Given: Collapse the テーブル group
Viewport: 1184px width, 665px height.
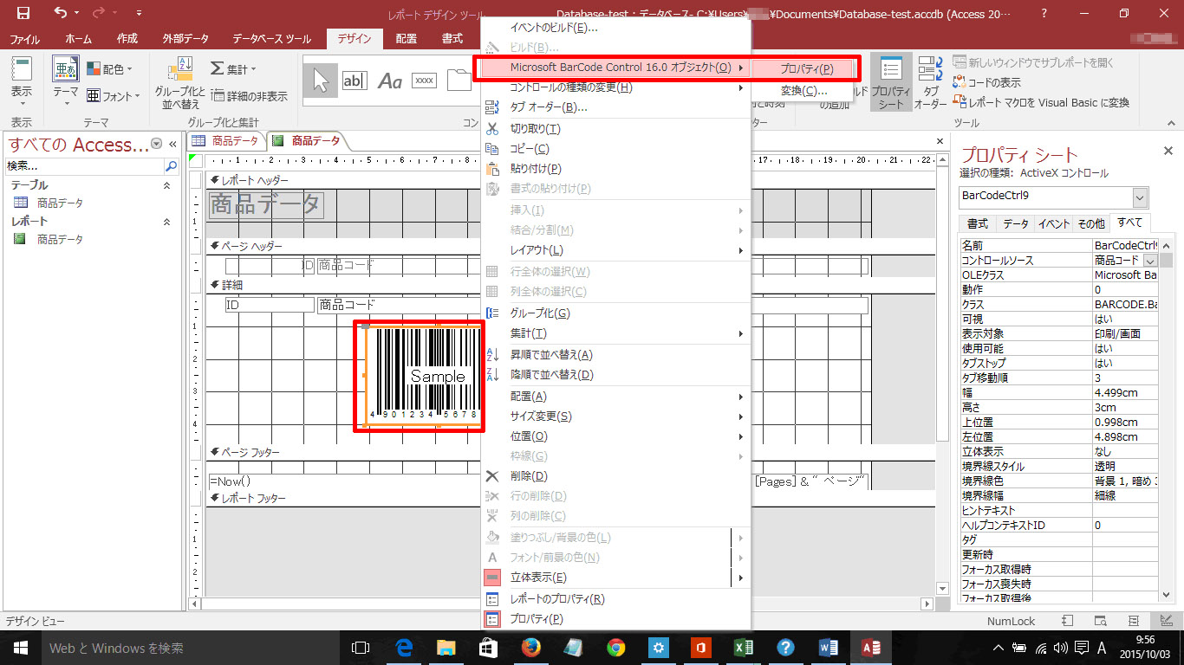Looking at the screenshot, I should pos(167,185).
